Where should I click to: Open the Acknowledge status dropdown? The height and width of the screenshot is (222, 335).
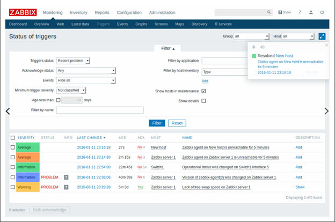click(86, 70)
